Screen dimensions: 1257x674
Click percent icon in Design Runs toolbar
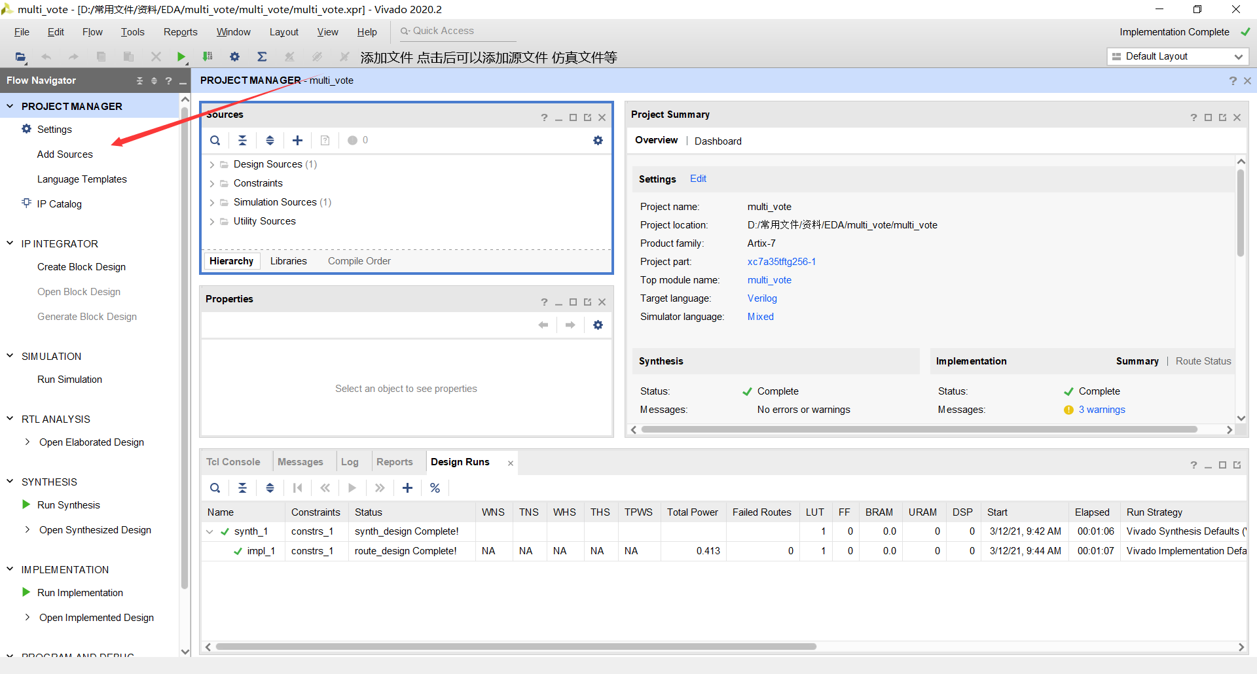click(435, 488)
